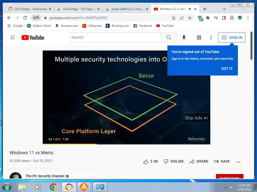Search with voice microphone icon
The image size is (257, 192).
pos(184,37)
